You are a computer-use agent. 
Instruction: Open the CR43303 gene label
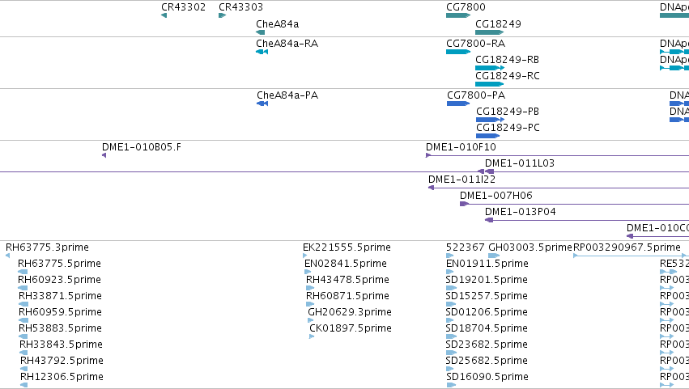point(240,7)
